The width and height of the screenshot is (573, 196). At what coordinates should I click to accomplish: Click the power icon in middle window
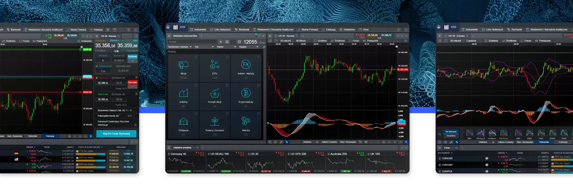tap(406, 30)
